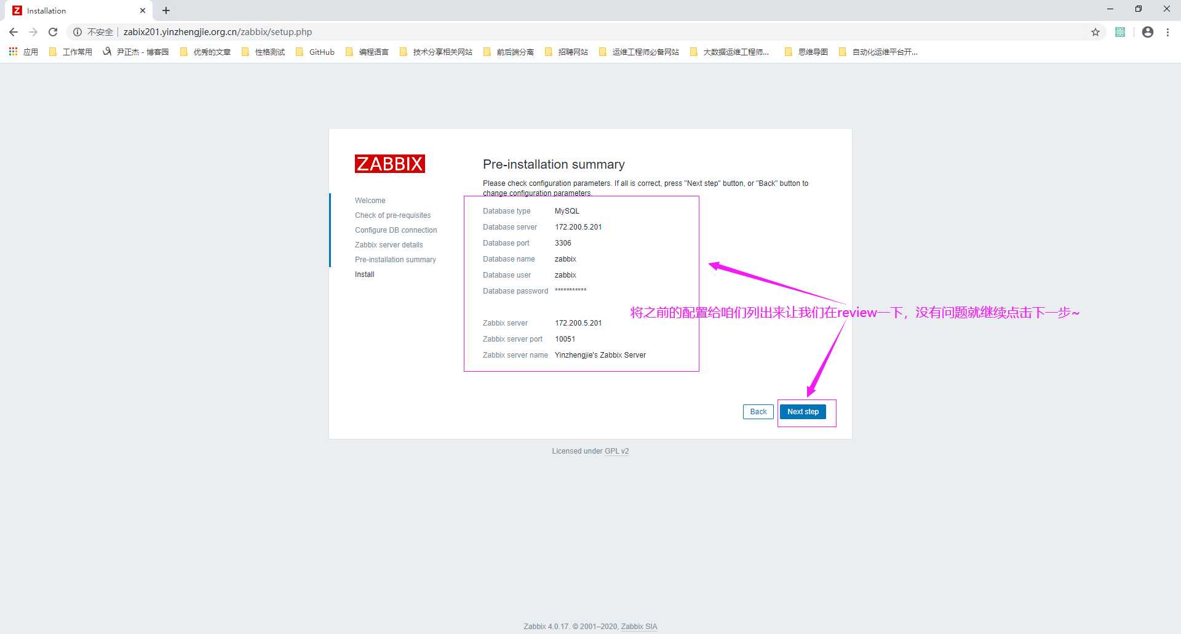The image size is (1181, 634).
Task: Select Zabbix server details step
Action: point(389,245)
